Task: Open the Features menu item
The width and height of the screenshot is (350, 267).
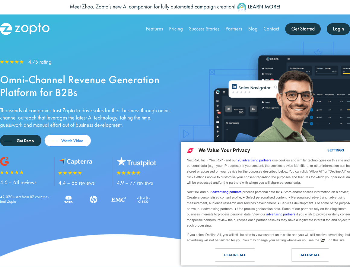Action: [154, 29]
